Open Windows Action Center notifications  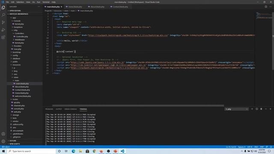click(269, 151)
